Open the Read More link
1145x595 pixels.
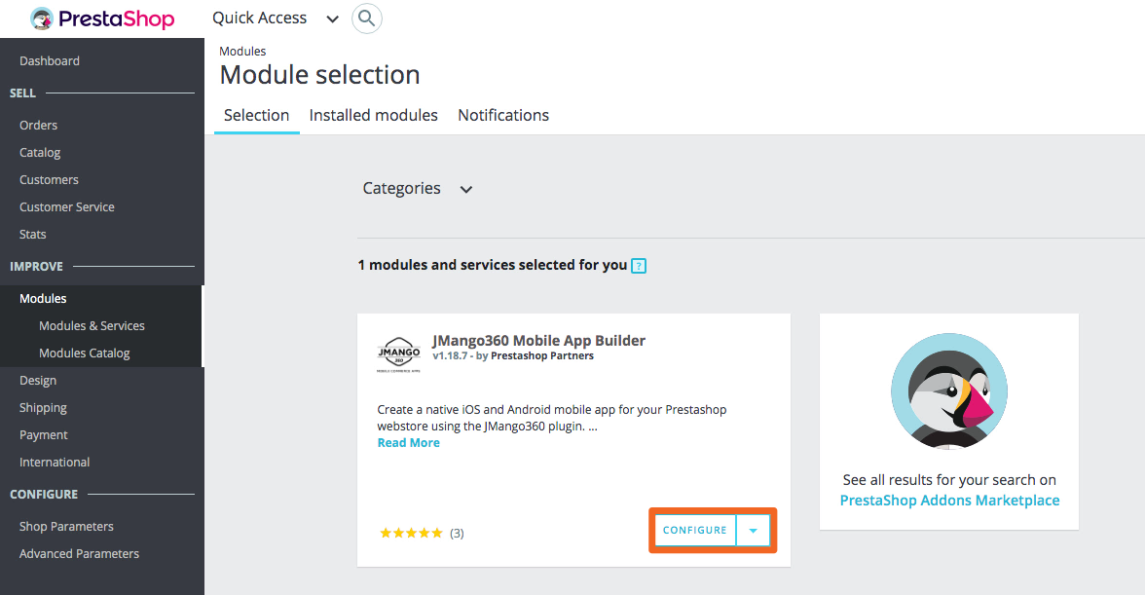pyautogui.click(x=408, y=442)
